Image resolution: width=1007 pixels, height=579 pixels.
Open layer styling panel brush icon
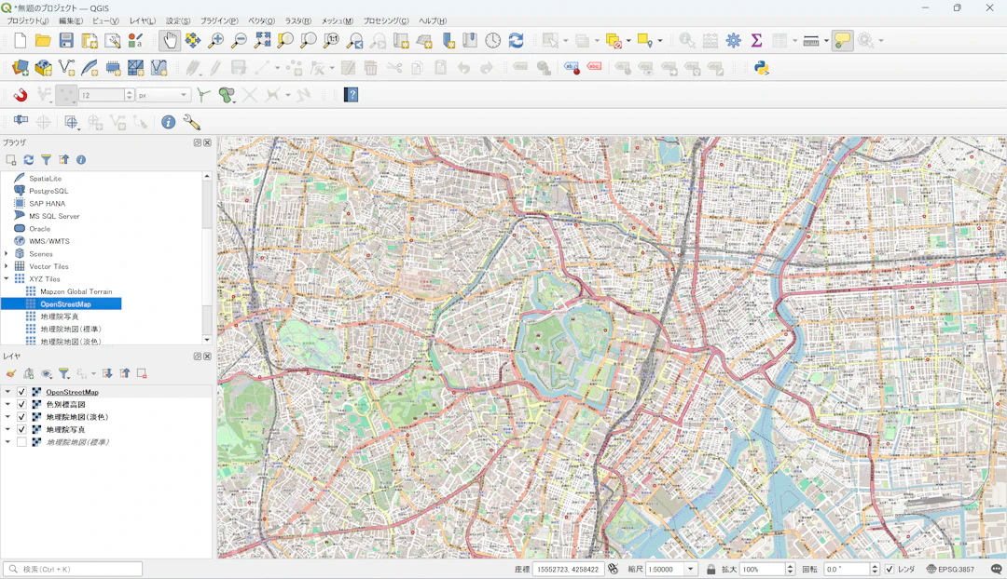pos(11,373)
